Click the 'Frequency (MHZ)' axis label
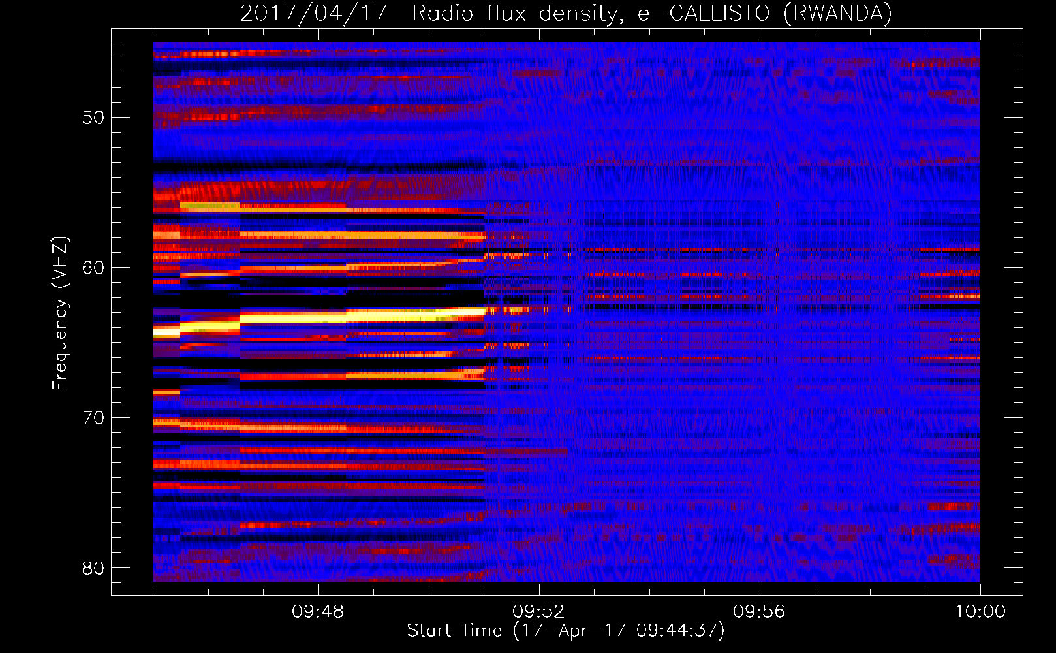 point(60,313)
